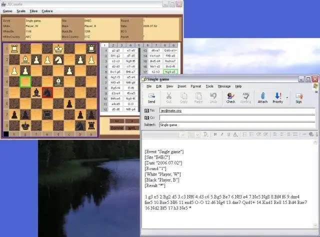This screenshot has height=237, width=320.
Task: Click the Undo icon in the mail toolbar
Action: 213,95
